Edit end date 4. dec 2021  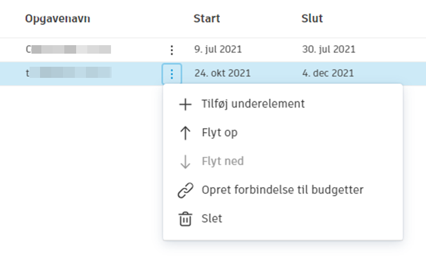click(328, 73)
